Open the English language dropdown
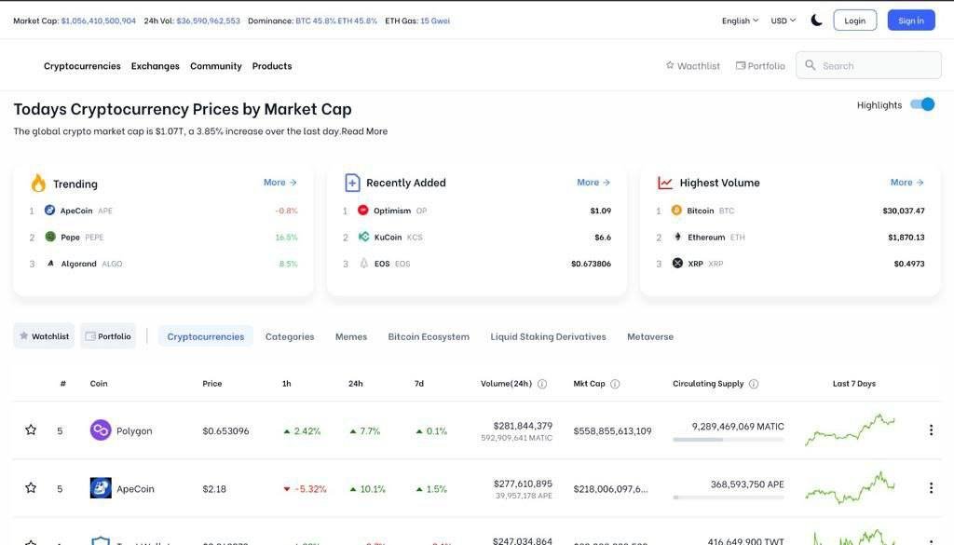This screenshot has width=954, height=545. pyautogui.click(x=740, y=20)
